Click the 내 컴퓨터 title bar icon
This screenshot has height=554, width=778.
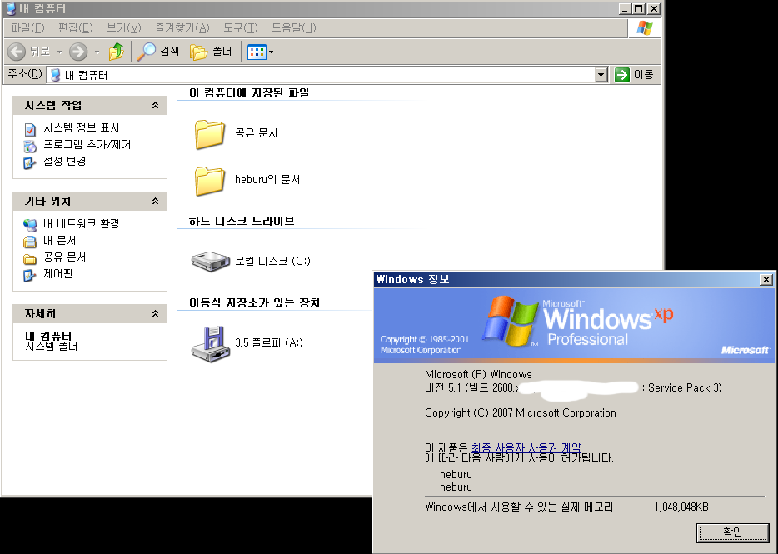pyautogui.click(x=11, y=8)
